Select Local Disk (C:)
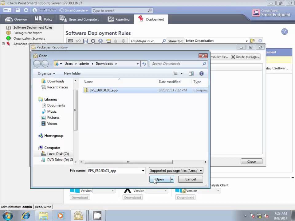The image size is (295, 221). [x=58, y=154]
